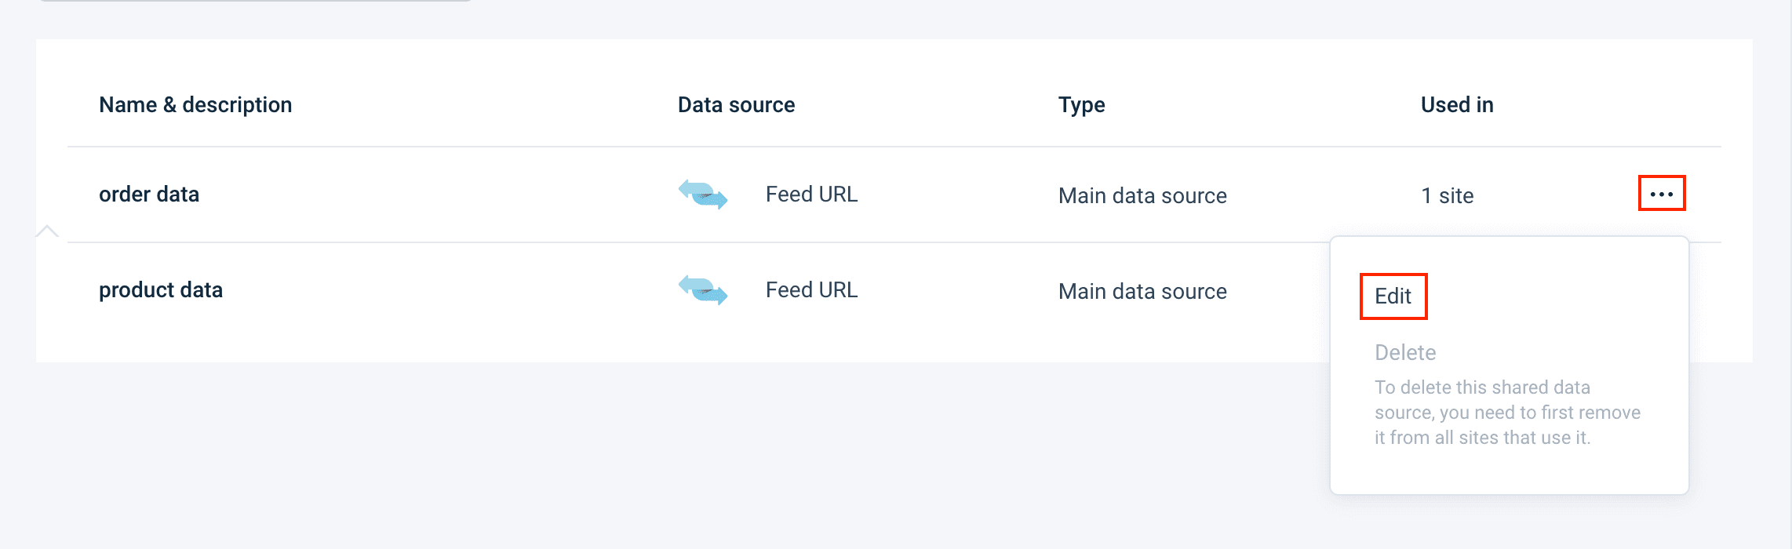Click the Data source column header

(736, 105)
